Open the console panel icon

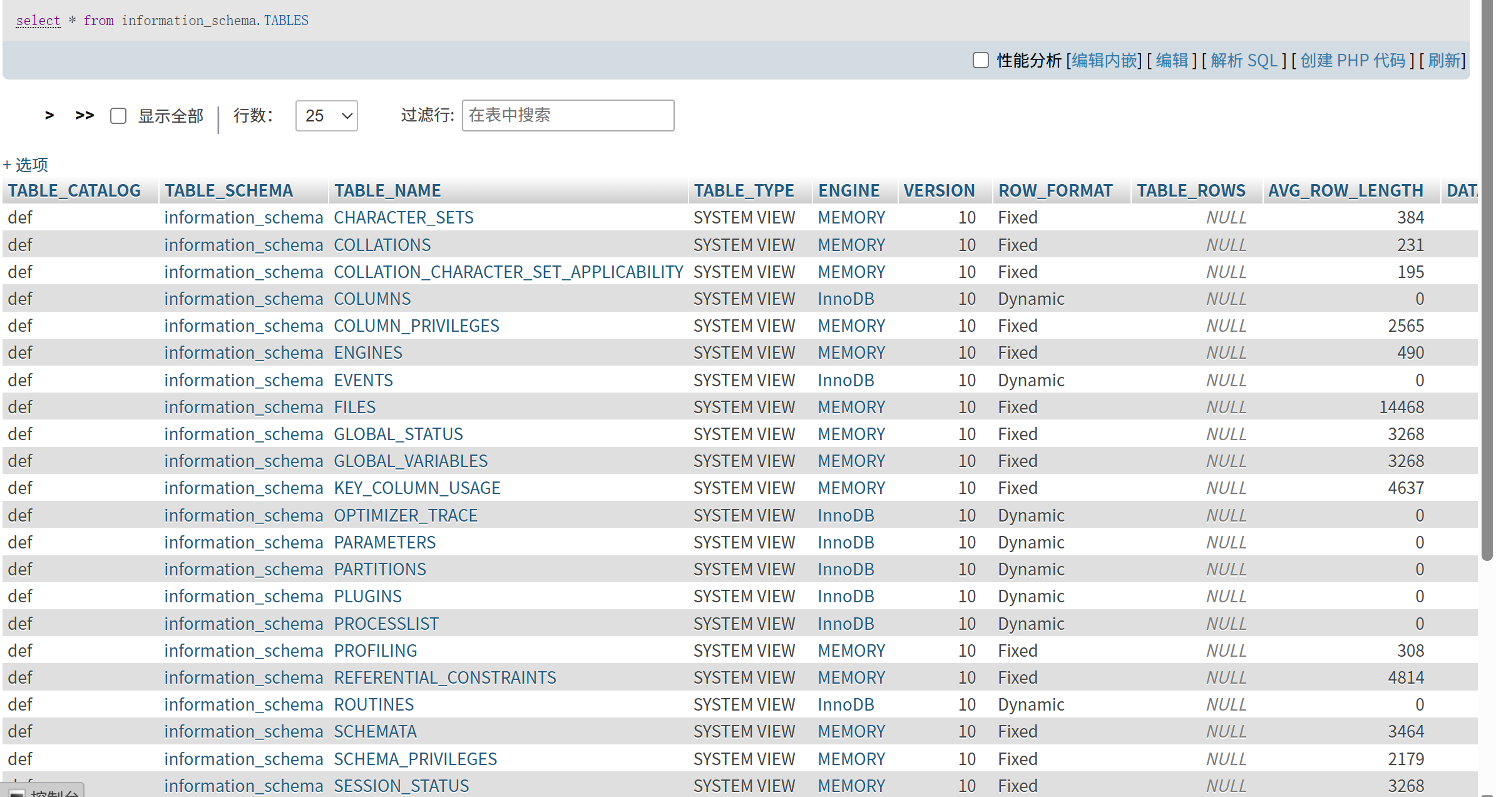18,793
